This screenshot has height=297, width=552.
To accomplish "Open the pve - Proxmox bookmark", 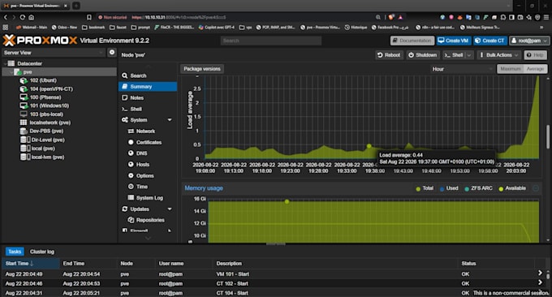I will pyautogui.click(x=321, y=27).
